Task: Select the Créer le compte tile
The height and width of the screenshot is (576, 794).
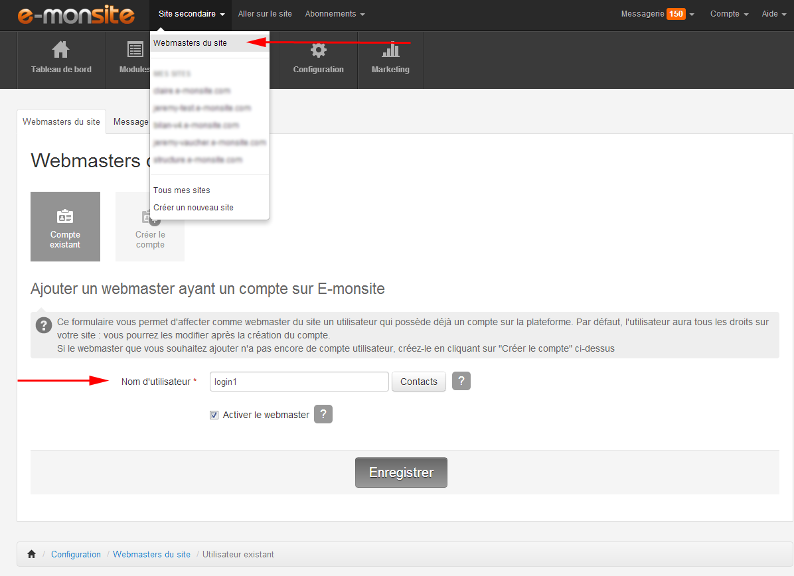Action: point(150,226)
